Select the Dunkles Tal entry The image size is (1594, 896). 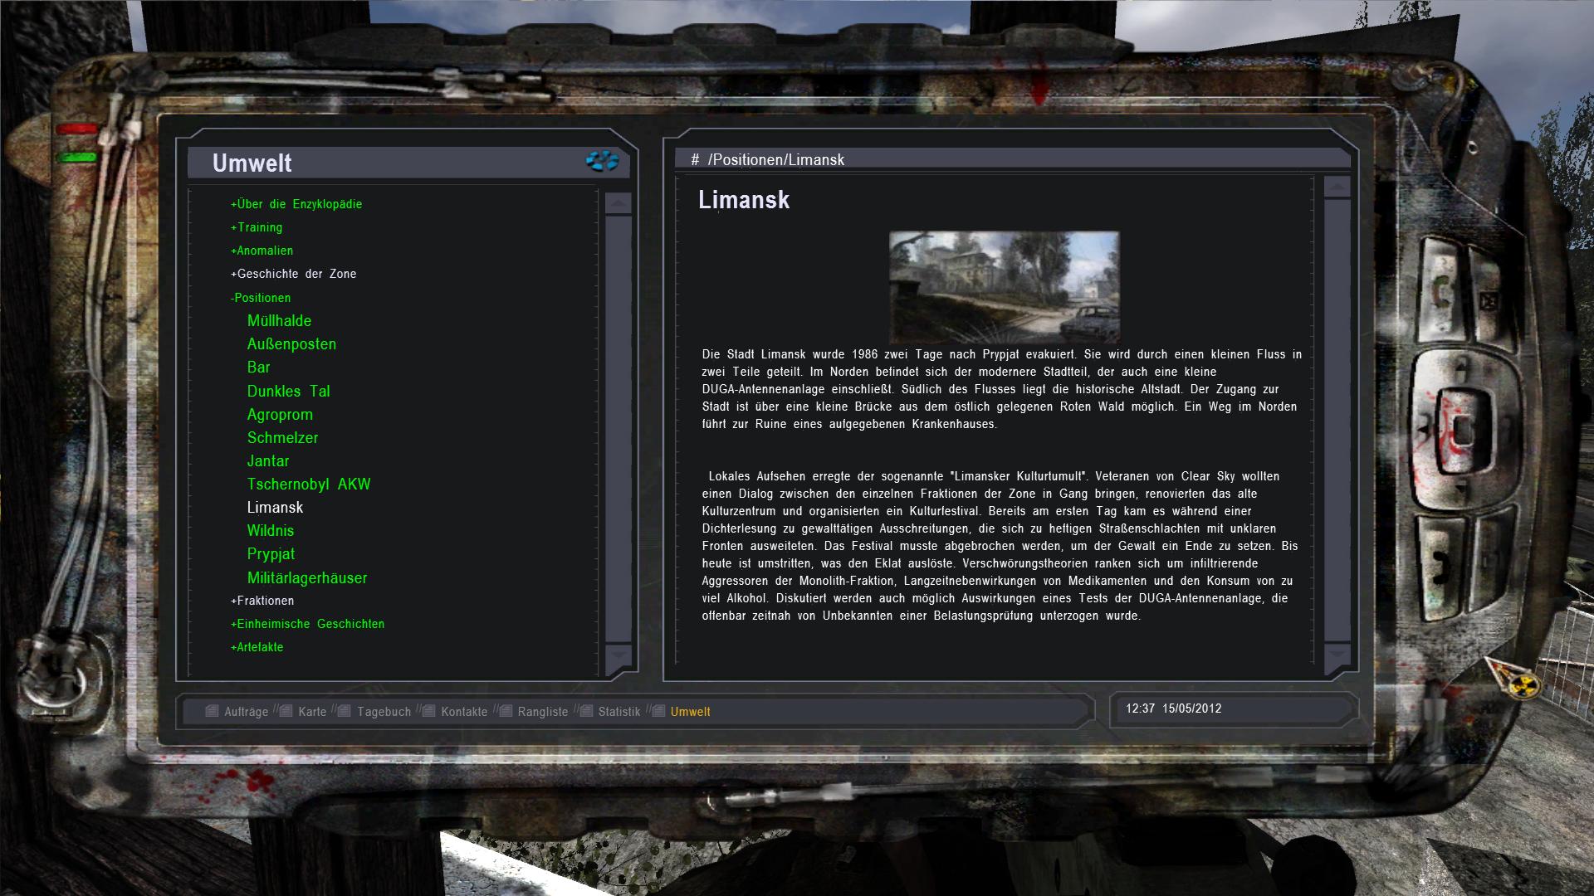[288, 392]
